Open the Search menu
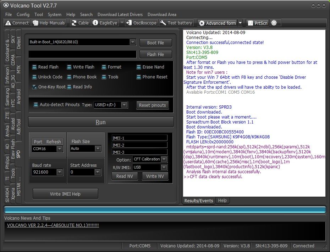330x252 pixels. click(86, 15)
